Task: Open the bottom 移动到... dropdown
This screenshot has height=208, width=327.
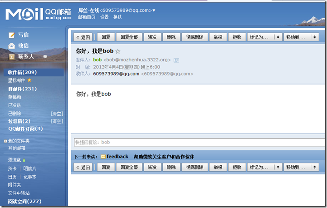Action: pyautogui.click(x=301, y=167)
